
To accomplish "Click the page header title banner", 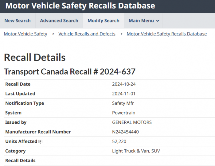I will (x=80, y=6).
